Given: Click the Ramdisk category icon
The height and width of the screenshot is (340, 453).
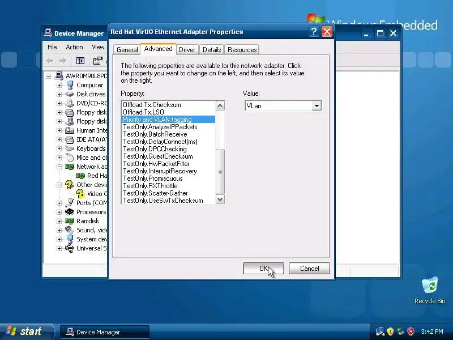Looking at the screenshot, I should point(70,221).
